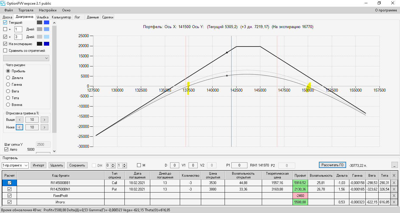This screenshot has width=400, height=213.
Task: Click the left panel's scroll-down arrow
Action: tap(54, 151)
